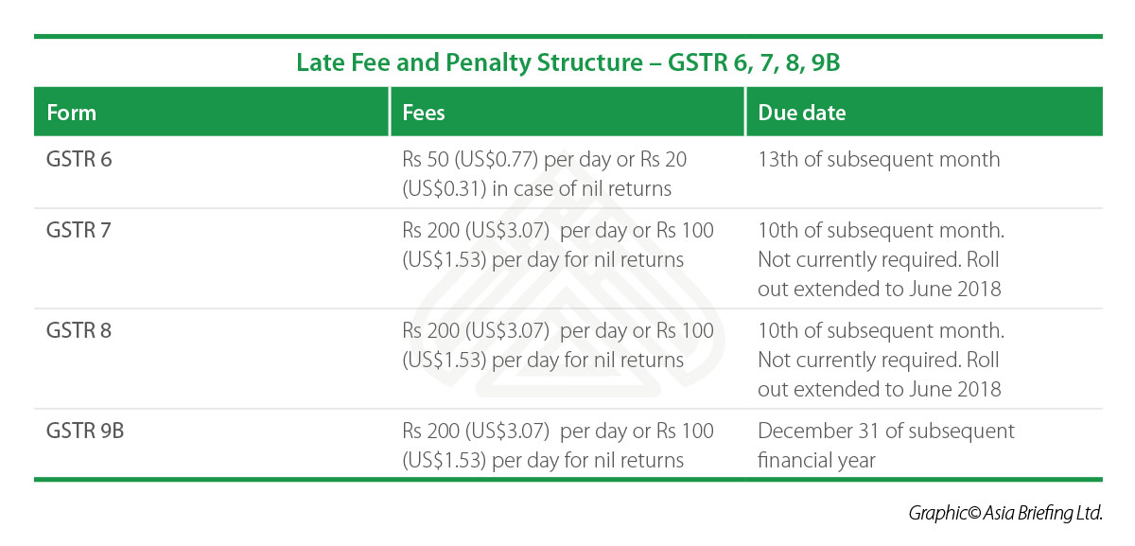Click the GSTR 8 form cell
This screenshot has height=546, width=1135.
(79, 330)
